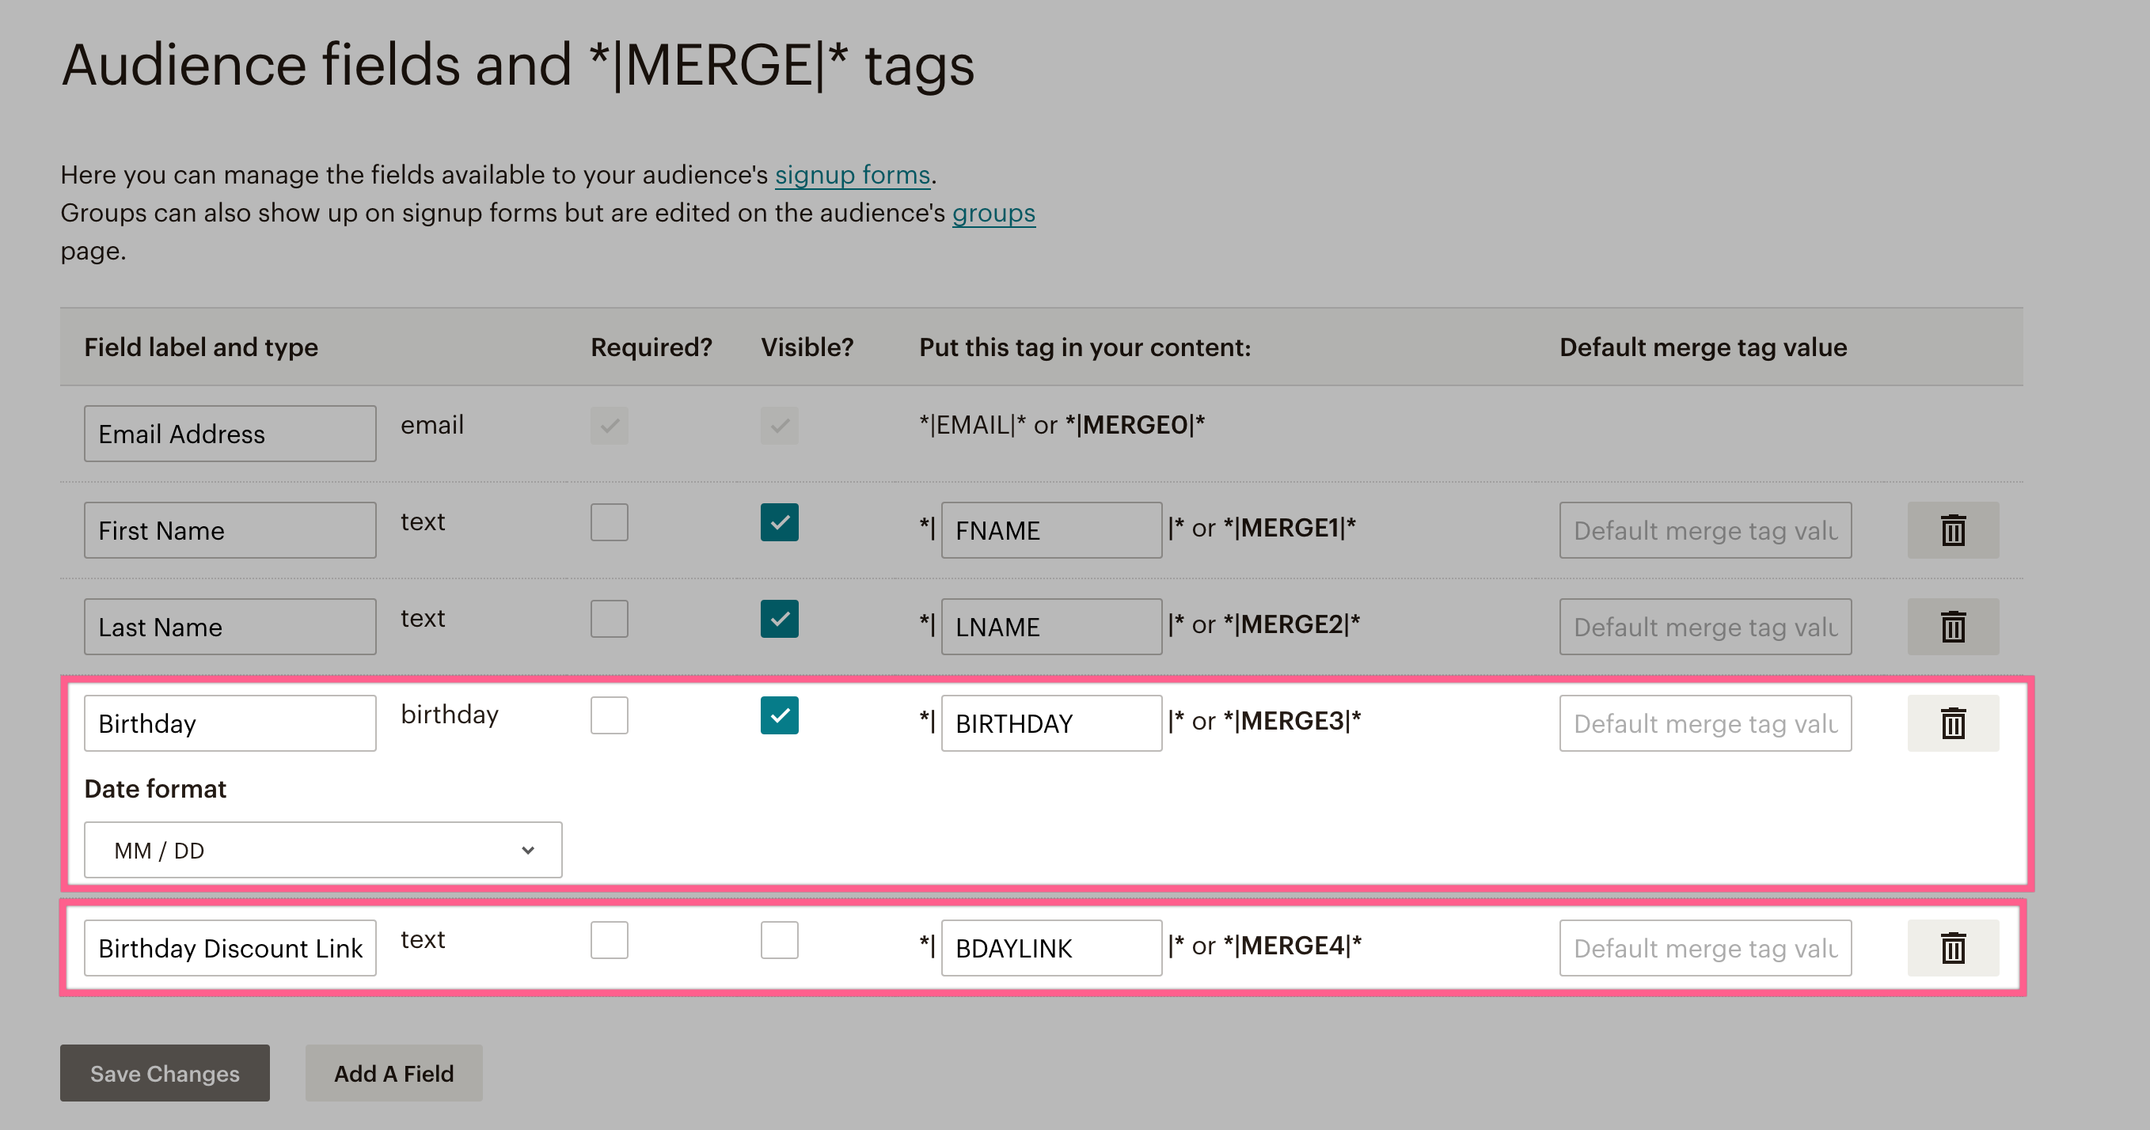Delete the Last Name field row
This screenshot has width=2150, height=1130.
point(1952,627)
